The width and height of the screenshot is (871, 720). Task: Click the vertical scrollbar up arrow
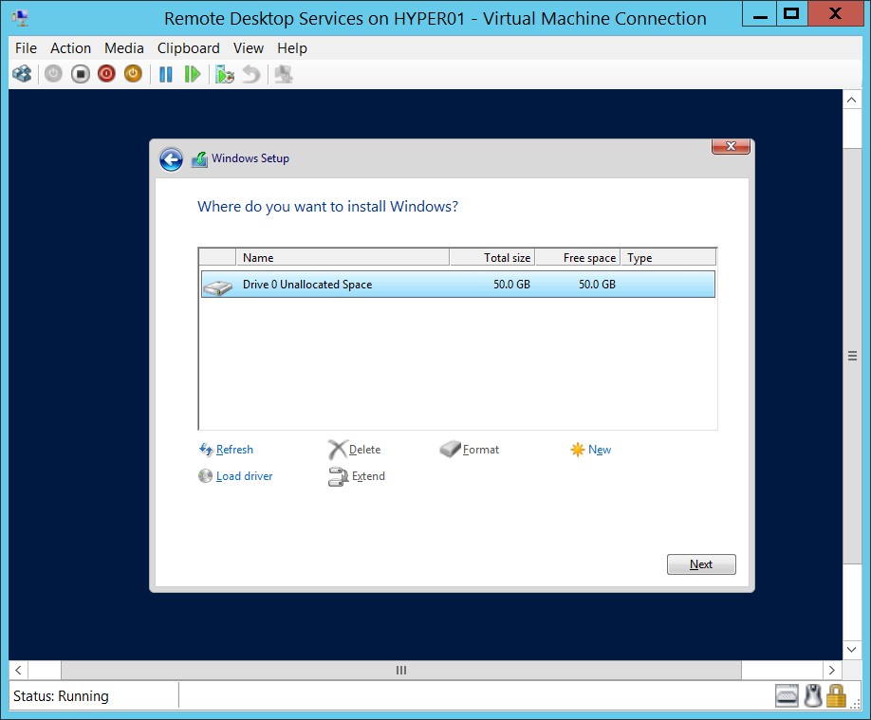click(x=852, y=101)
